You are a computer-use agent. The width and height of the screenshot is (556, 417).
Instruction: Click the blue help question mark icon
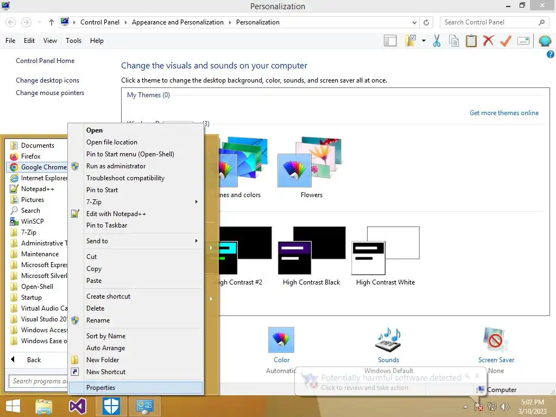(x=551, y=54)
